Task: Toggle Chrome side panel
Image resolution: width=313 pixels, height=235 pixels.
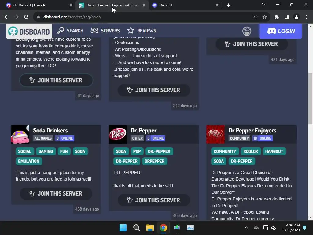Action: click(287, 17)
